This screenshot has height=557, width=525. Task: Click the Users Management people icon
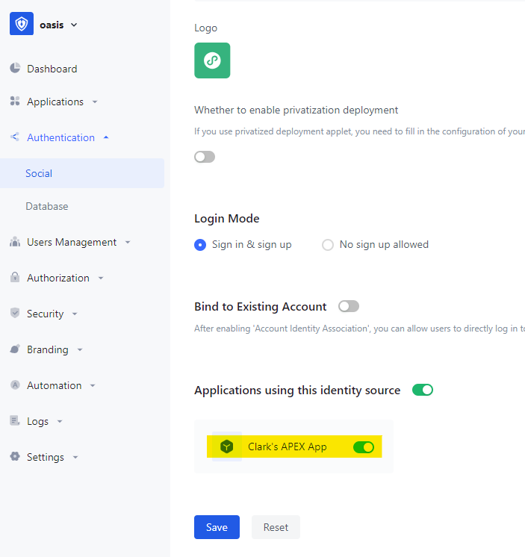[15, 242]
